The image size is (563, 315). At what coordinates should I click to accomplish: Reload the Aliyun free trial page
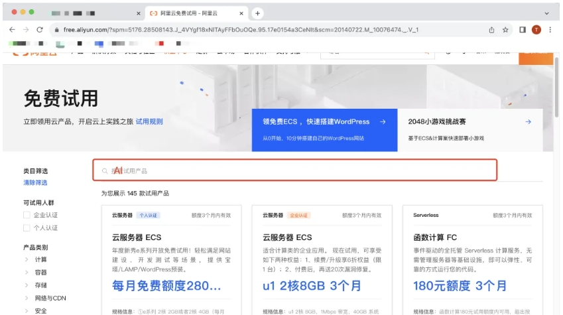coord(40,30)
